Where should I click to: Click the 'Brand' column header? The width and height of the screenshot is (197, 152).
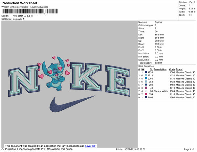(179, 69)
